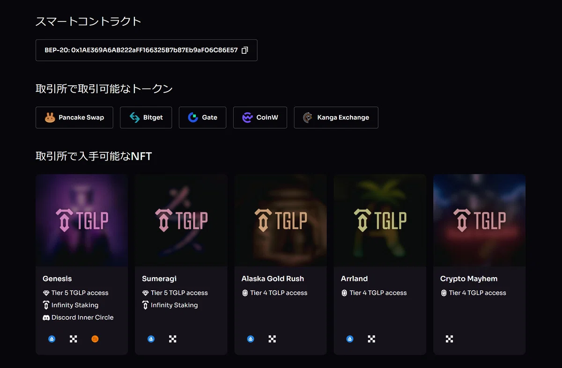The height and width of the screenshot is (368, 562).
Task: Open Genesis NFT on OKX marketplace
Action: tap(74, 339)
